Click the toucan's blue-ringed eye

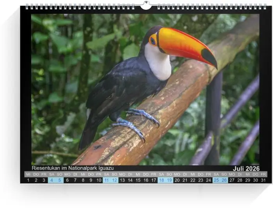(152, 40)
